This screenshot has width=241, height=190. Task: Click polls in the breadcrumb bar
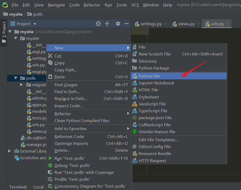(x=35, y=14)
